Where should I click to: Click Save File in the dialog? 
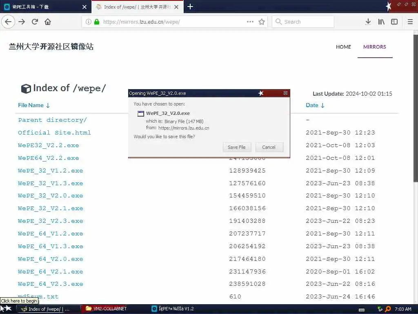click(x=237, y=147)
